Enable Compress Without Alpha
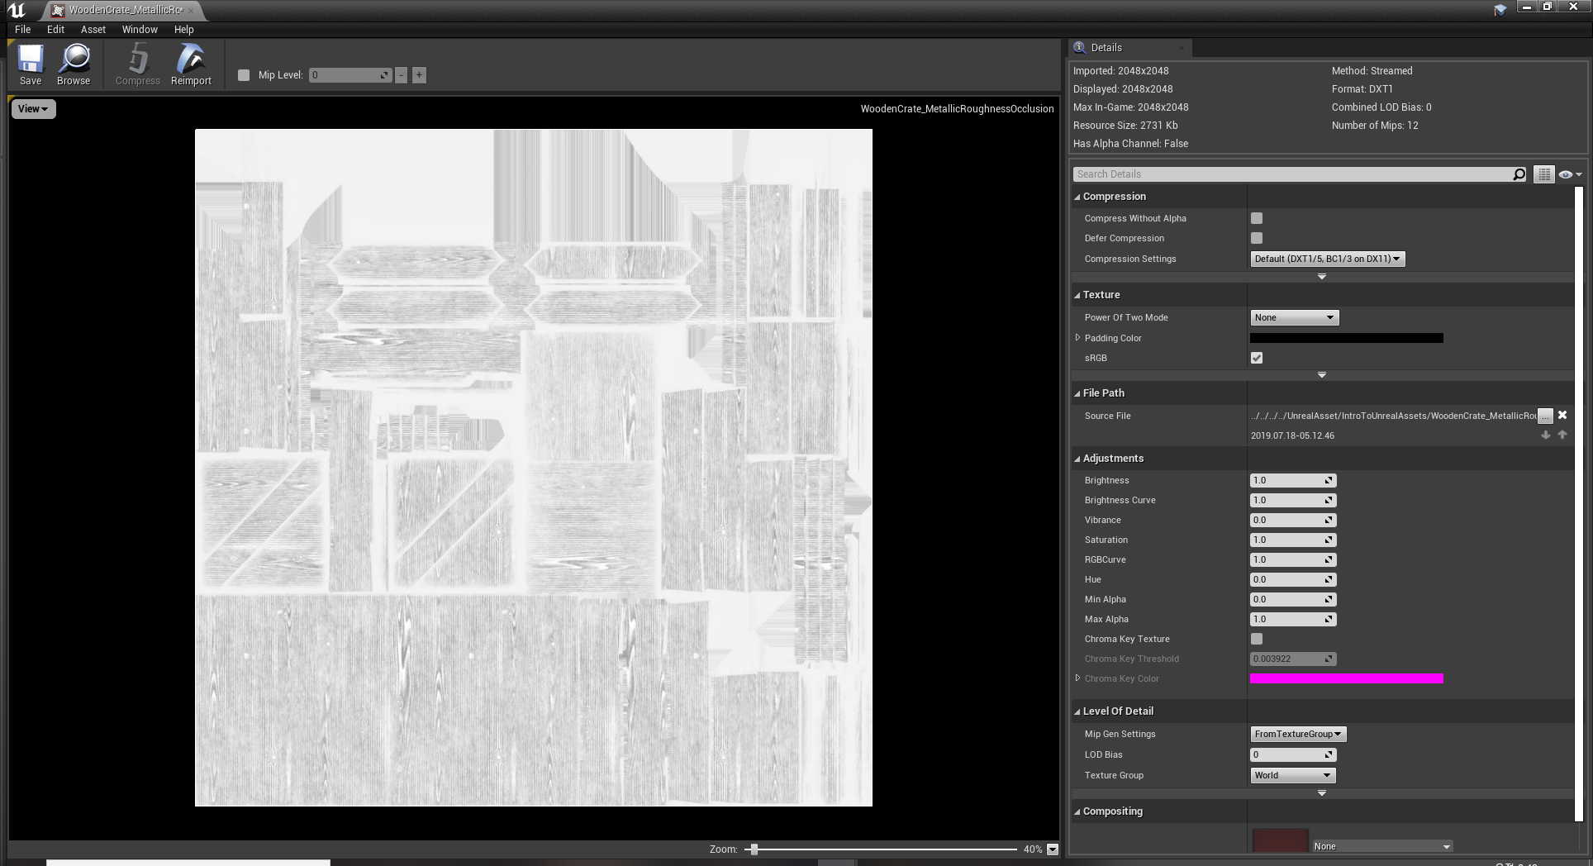1593x866 pixels. pos(1257,218)
